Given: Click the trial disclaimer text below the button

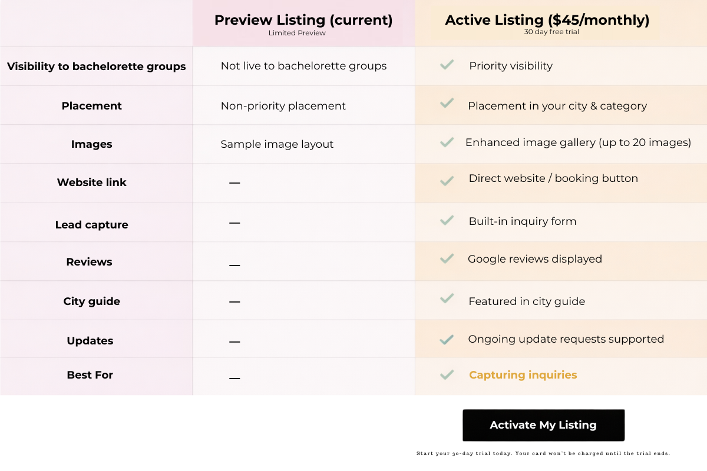Looking at the screenshot, I should [x=543, y=454].
